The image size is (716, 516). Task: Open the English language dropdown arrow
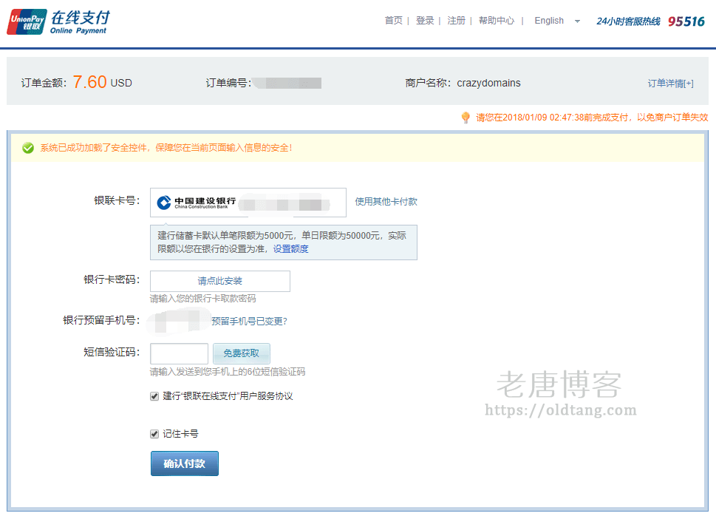tap(577, 21)
